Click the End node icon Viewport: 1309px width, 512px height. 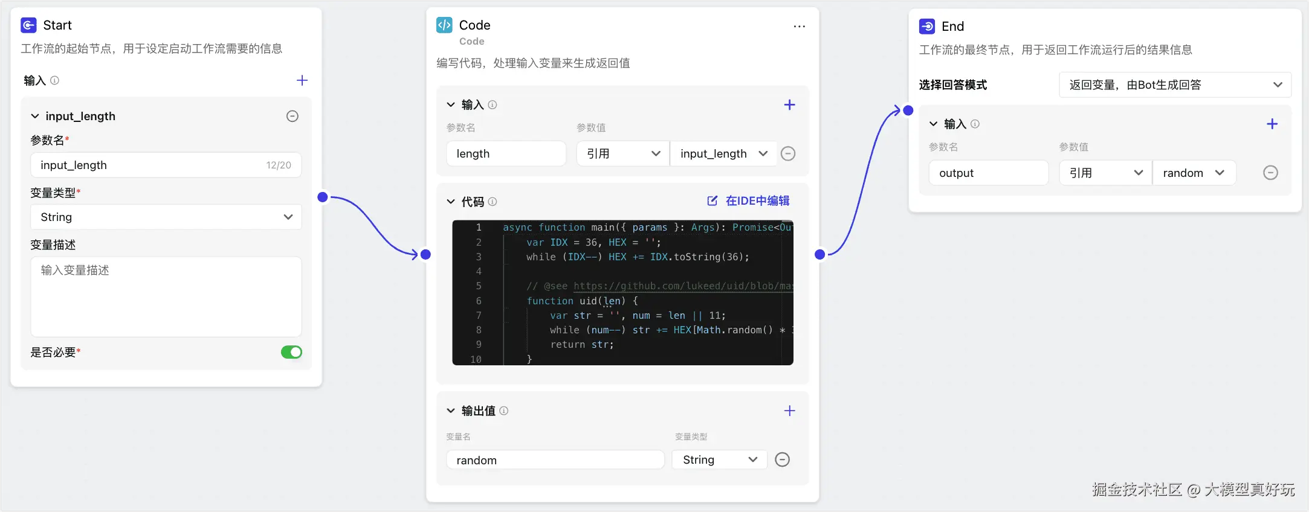click(927, 27)
